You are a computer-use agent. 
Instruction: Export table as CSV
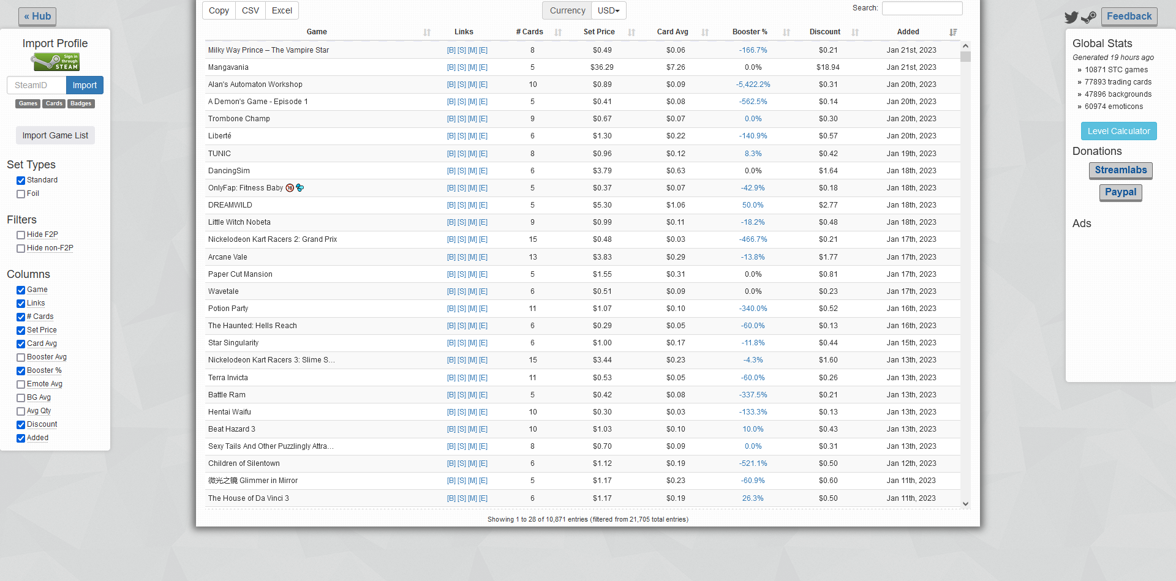(x=251, y=10)
